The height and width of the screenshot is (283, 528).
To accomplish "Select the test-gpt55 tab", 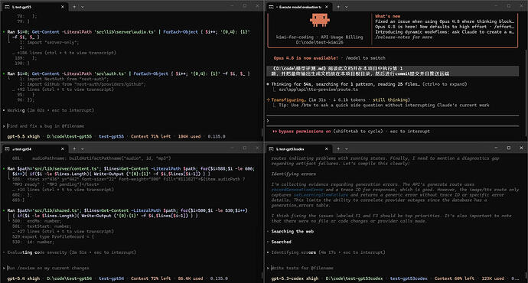I will [x=34, y=7].
